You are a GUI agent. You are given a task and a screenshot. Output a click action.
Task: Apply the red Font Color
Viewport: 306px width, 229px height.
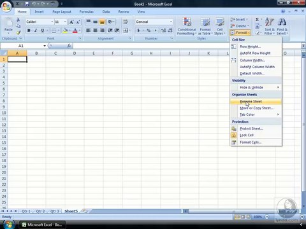coord(75,31)
